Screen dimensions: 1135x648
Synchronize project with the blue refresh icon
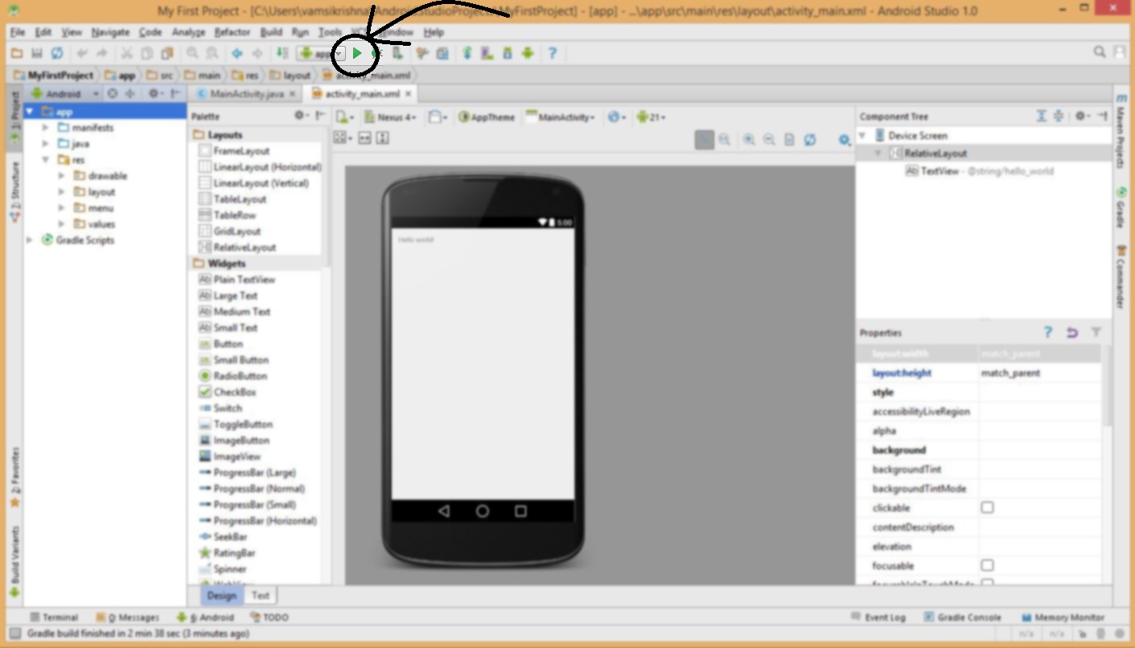click(57, 53)
